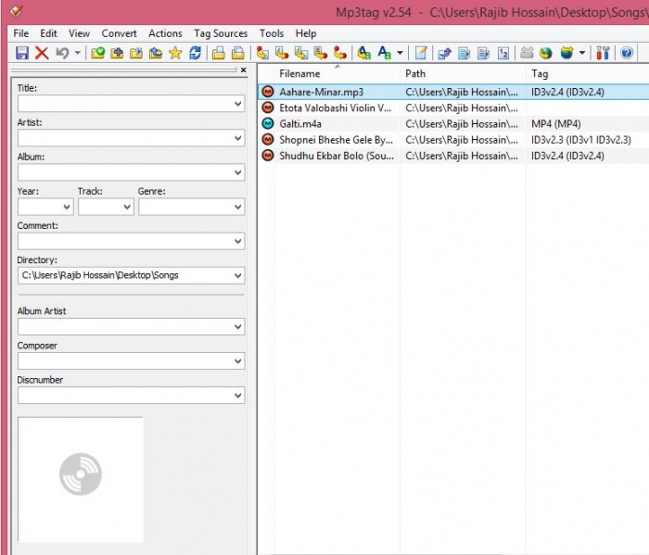Click the Tag to Tag converter icon

pyautogui.click(x=340, y=53)
